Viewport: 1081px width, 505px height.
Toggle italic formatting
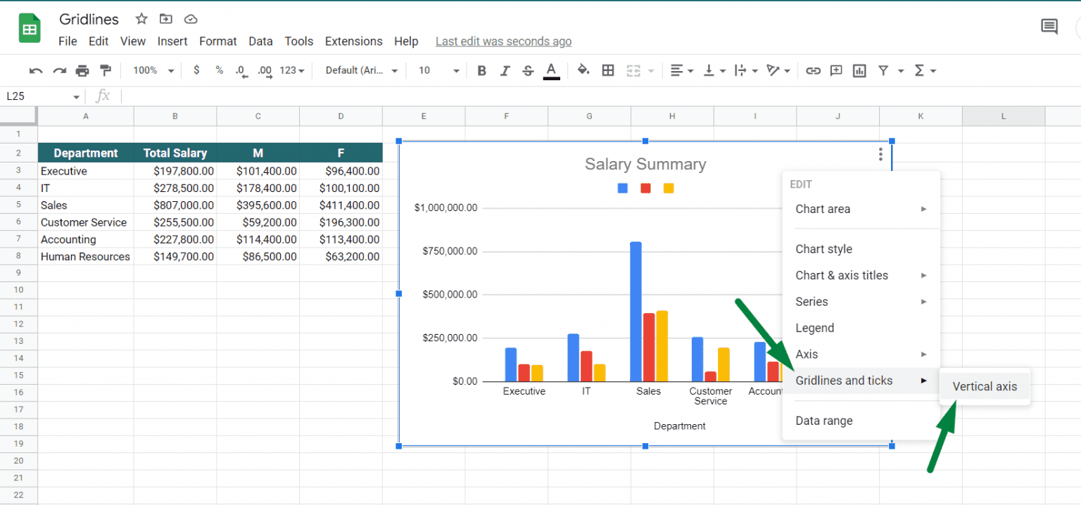point(505,70)
